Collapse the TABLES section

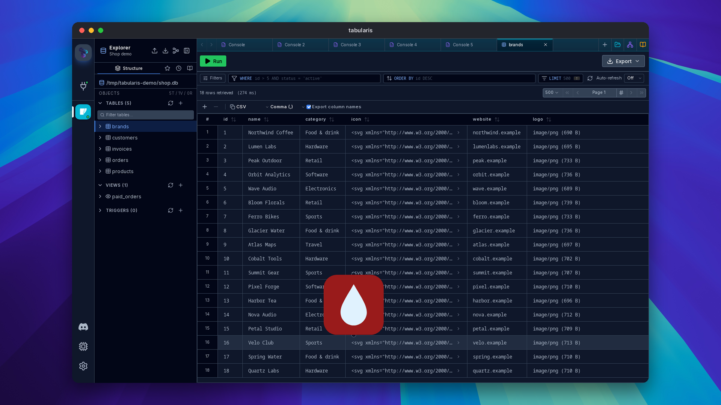pyautogui.click(x=100, y=103)
